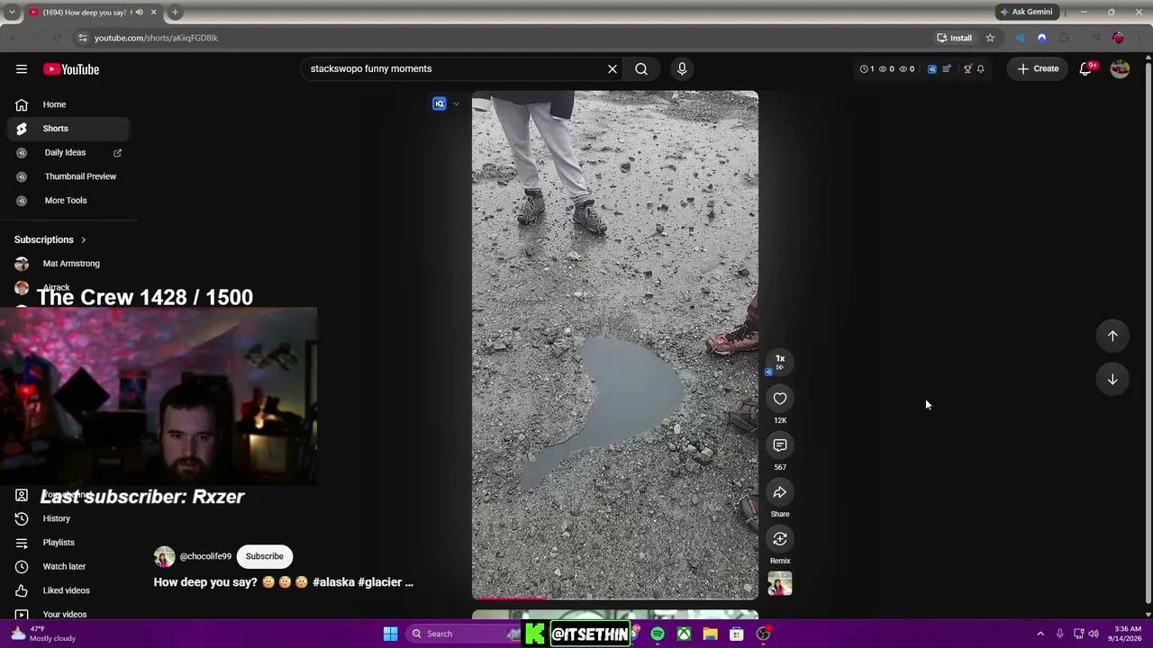Open taskbar clock showing 3:36 AM

tap(1127, 634)
